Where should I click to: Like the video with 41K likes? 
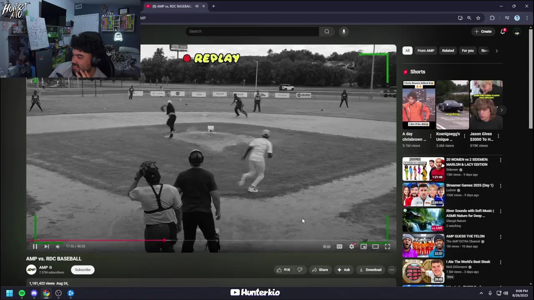tap(283, 270)
